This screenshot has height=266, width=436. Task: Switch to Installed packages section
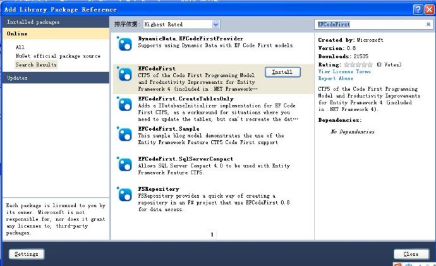coord(56,22)
